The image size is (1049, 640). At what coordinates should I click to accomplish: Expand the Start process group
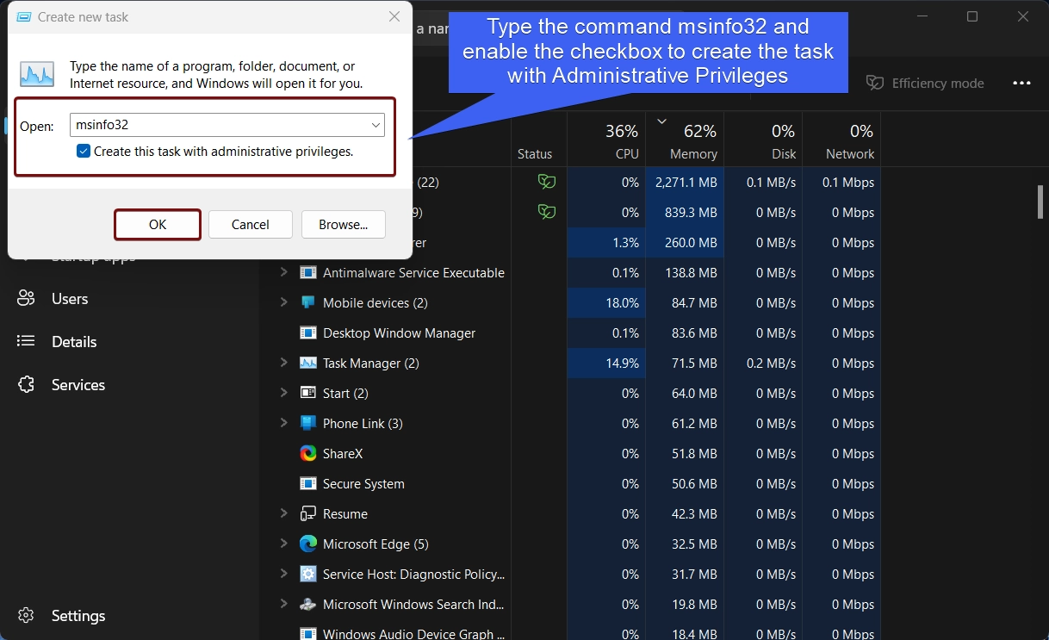point(283,393)
